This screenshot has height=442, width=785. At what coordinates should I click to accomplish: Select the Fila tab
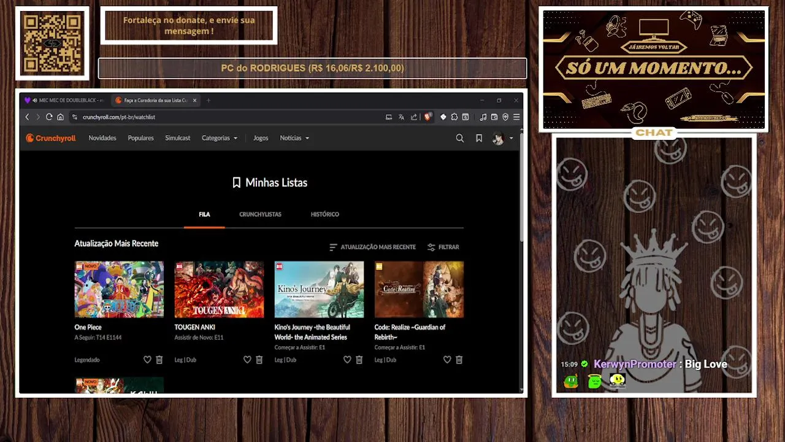(204, 214)
